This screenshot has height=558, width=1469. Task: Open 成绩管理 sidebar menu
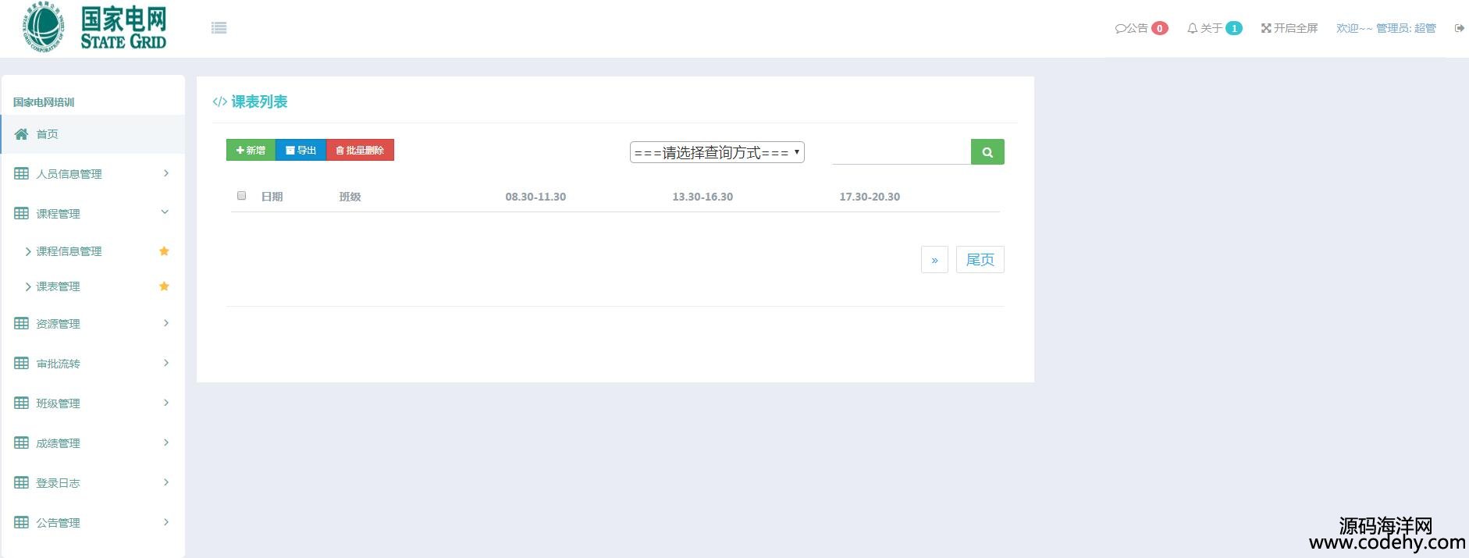[93, 443]
